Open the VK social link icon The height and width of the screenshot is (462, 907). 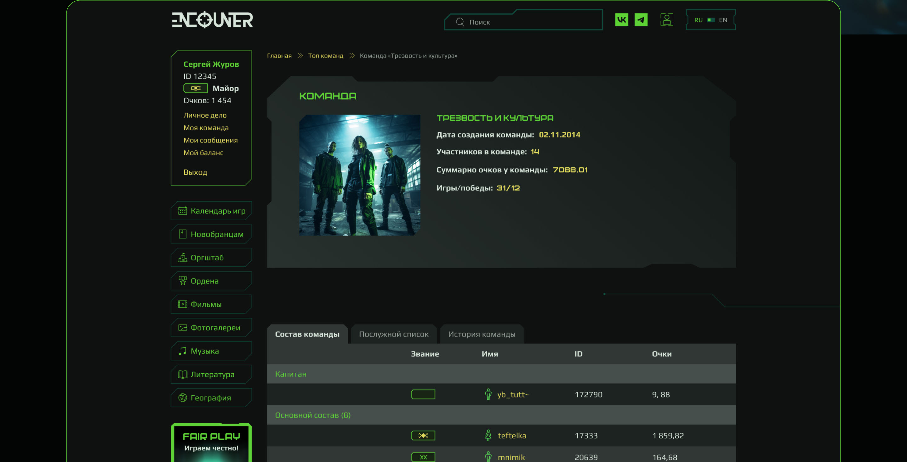[x=621, y=20]
